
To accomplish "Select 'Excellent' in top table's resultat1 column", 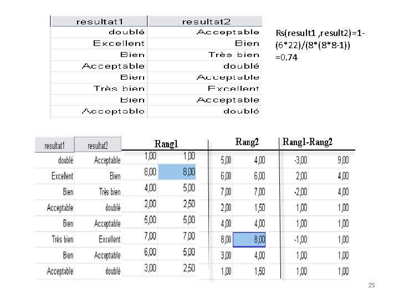I will click(119, 43).
